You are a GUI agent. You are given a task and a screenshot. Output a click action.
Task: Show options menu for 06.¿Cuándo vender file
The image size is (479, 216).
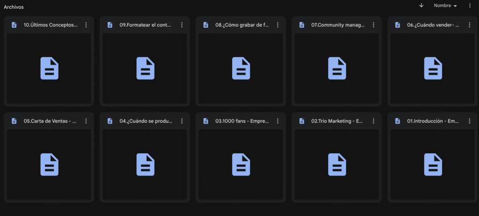(469, 25)
